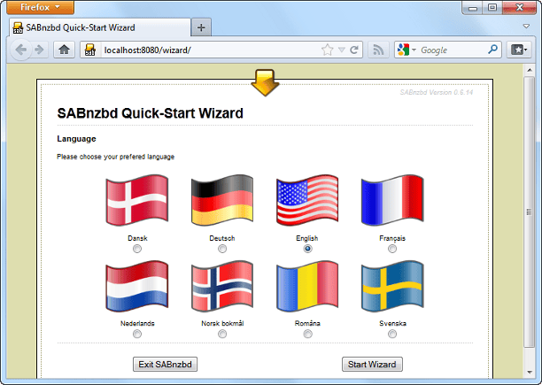
Task: Open the search engine selector dropdown
Action: [x=414, y=50]
